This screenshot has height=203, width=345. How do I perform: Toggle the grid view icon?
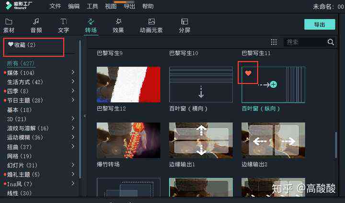point(274,42)
